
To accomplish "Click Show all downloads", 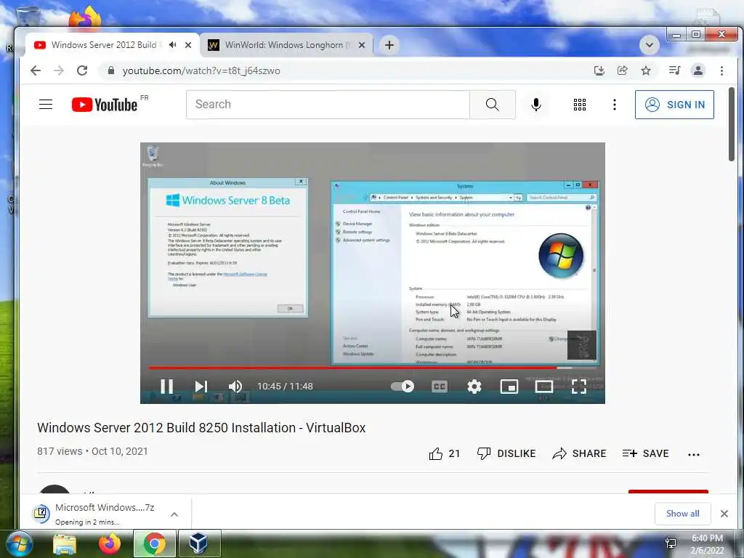I will point(682,514).
